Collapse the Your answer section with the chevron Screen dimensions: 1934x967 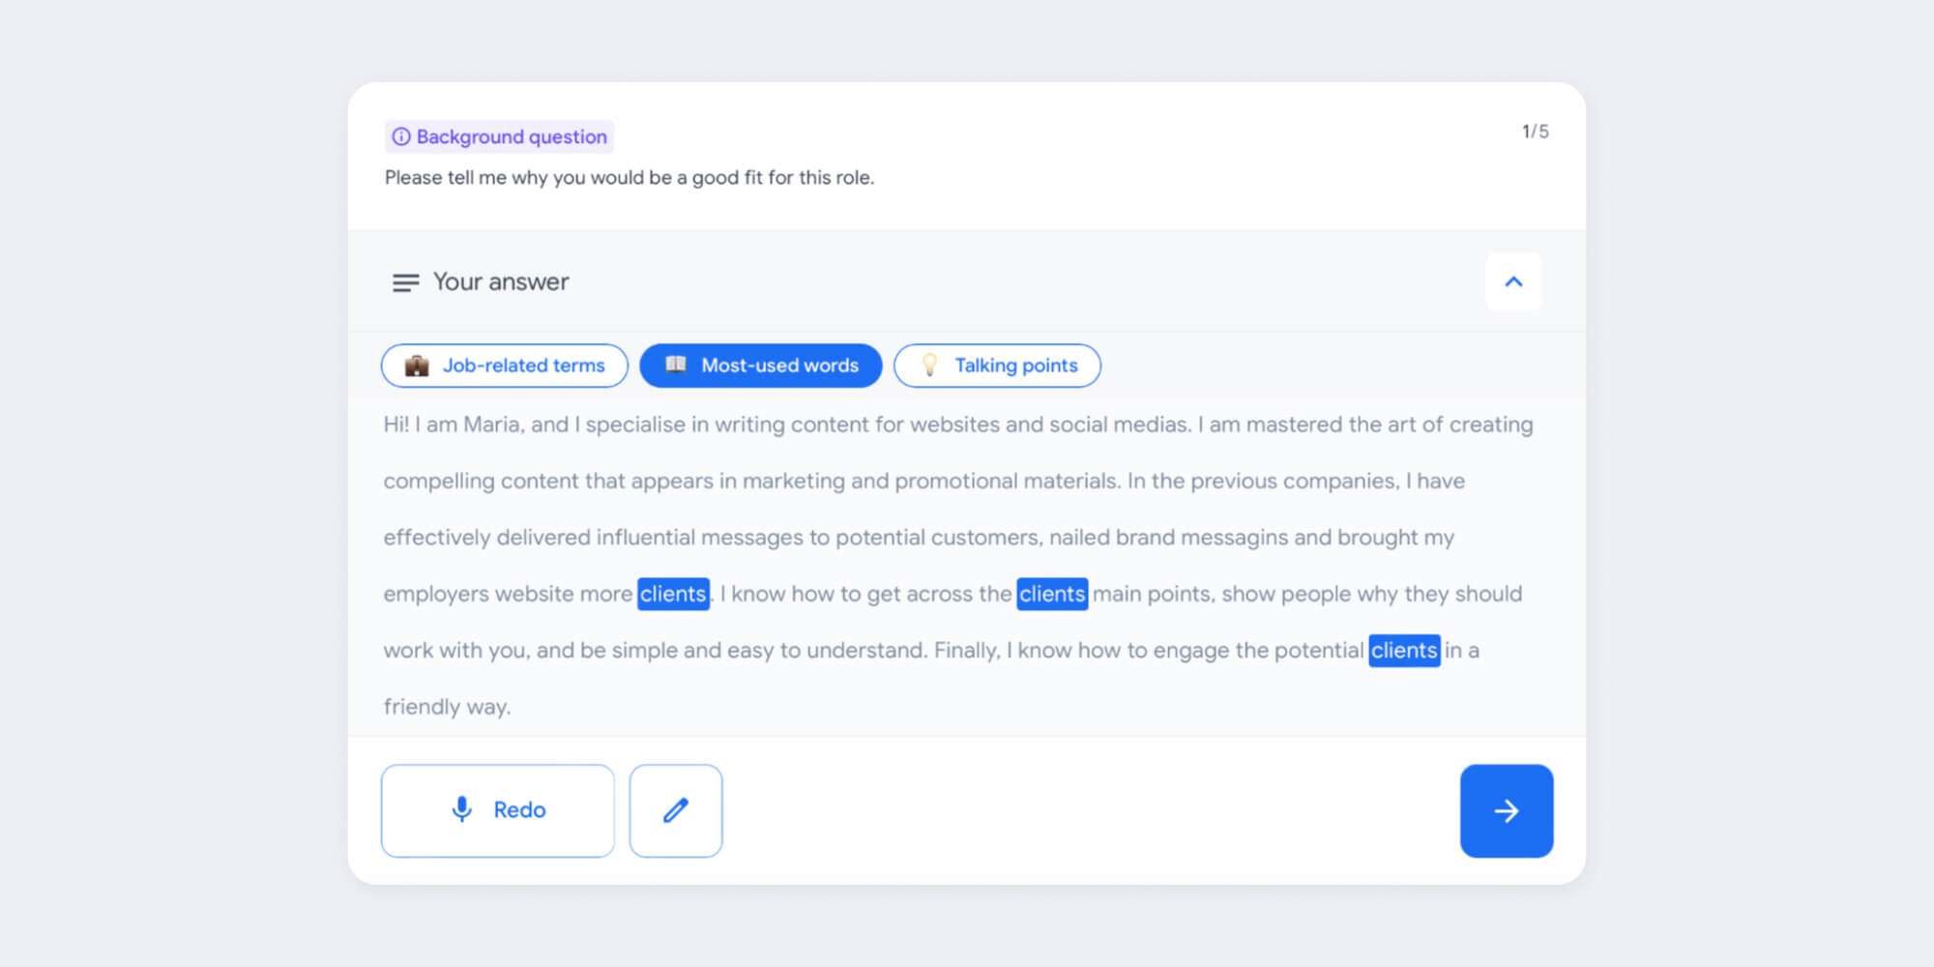pos(1513,281)
